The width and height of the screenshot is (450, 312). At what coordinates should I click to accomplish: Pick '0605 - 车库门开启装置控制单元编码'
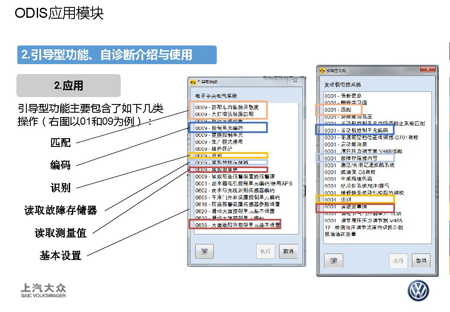pyautogui.click(x=238, y=197)
